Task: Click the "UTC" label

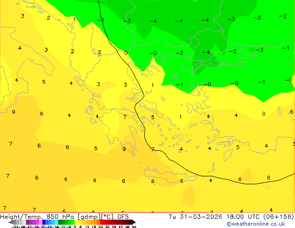Action: click(x=254, y=217)
